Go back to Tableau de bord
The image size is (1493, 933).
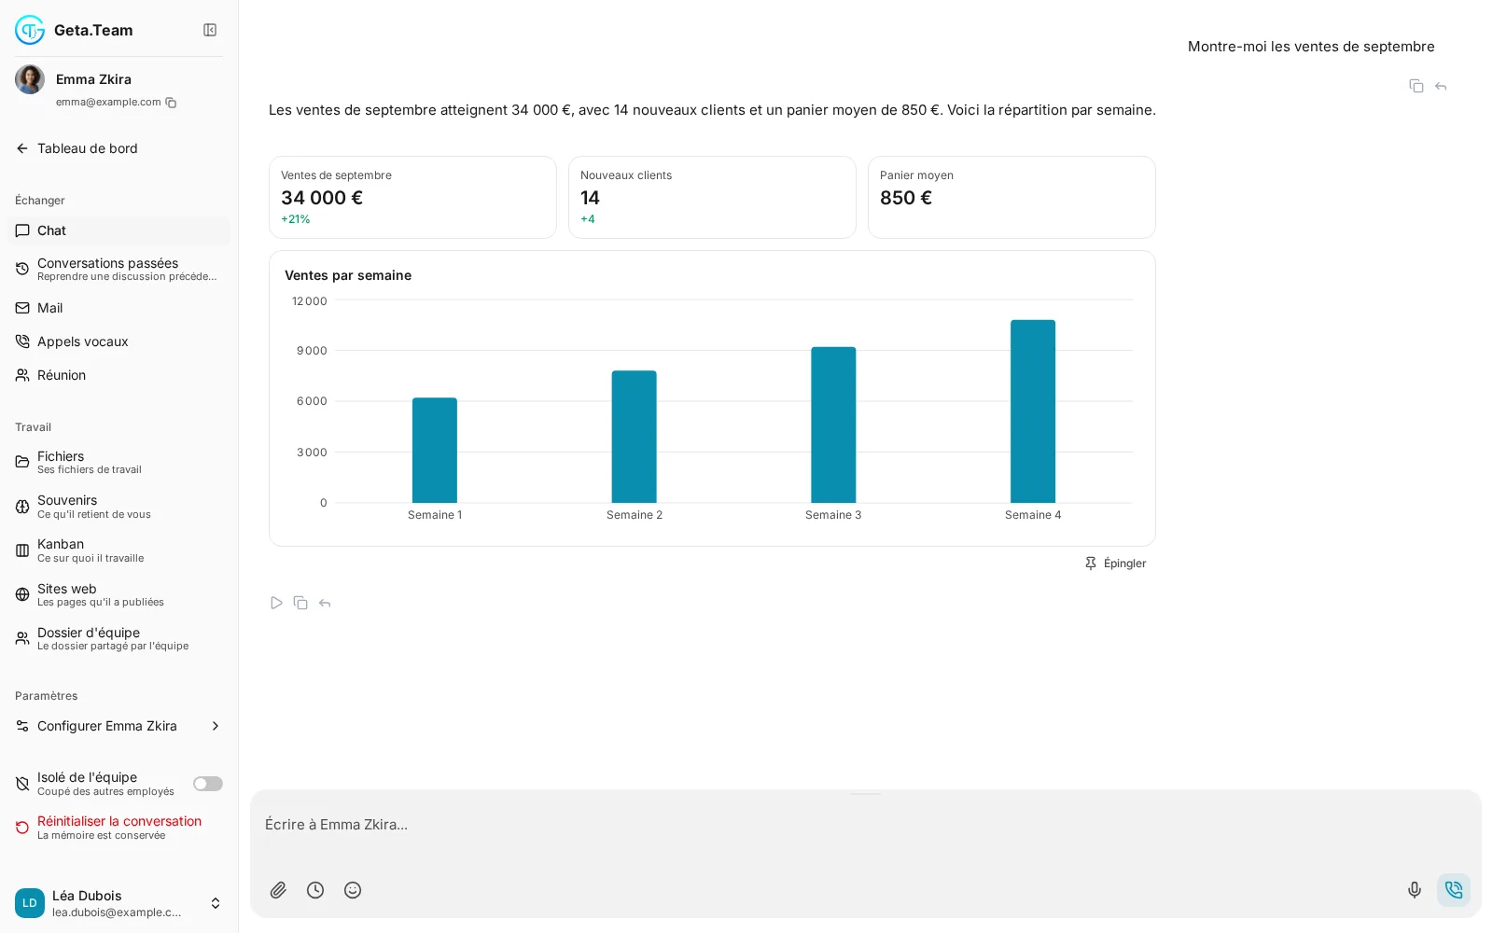pos(77,148)
